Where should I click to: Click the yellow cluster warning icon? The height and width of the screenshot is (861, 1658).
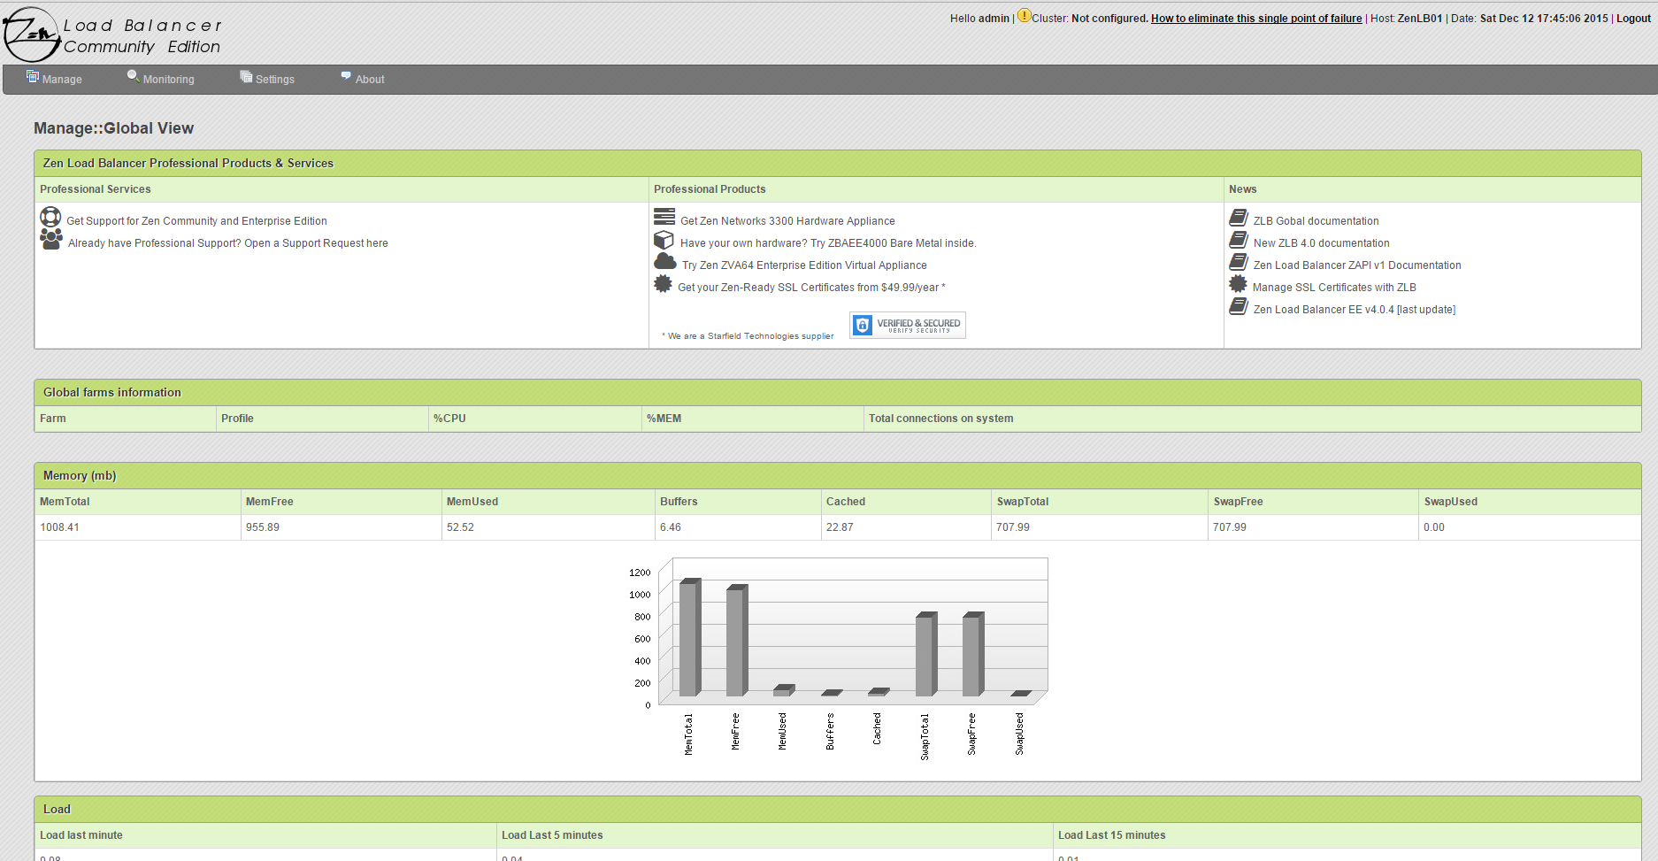[x=1024, y=15]
